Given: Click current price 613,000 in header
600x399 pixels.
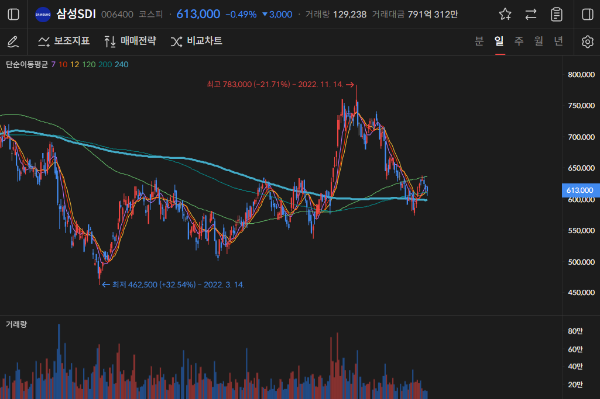Looking at the screenshot, I should pos(198,14).
